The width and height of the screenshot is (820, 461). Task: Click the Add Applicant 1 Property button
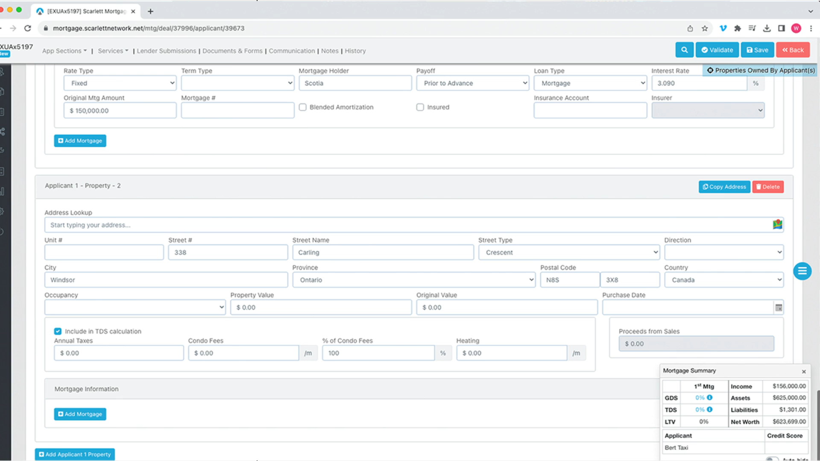coord(75,454)
